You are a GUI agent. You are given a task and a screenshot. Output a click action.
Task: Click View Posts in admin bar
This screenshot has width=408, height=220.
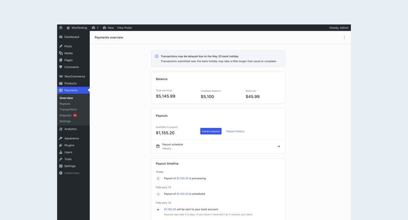[x=124, y=28]
